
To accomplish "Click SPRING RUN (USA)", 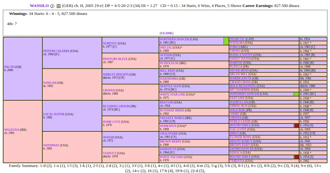I will 239,106.
